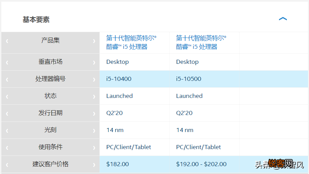Click Q2'20 in the i5-10500 column
Image resolution: width=309 pixels, height=174 pixels.
[x=184, y=113]
